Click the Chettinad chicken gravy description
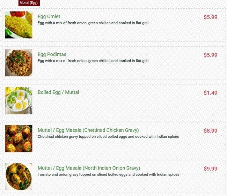The width and height of the screenshot is (227, 196). pos(108,137)
